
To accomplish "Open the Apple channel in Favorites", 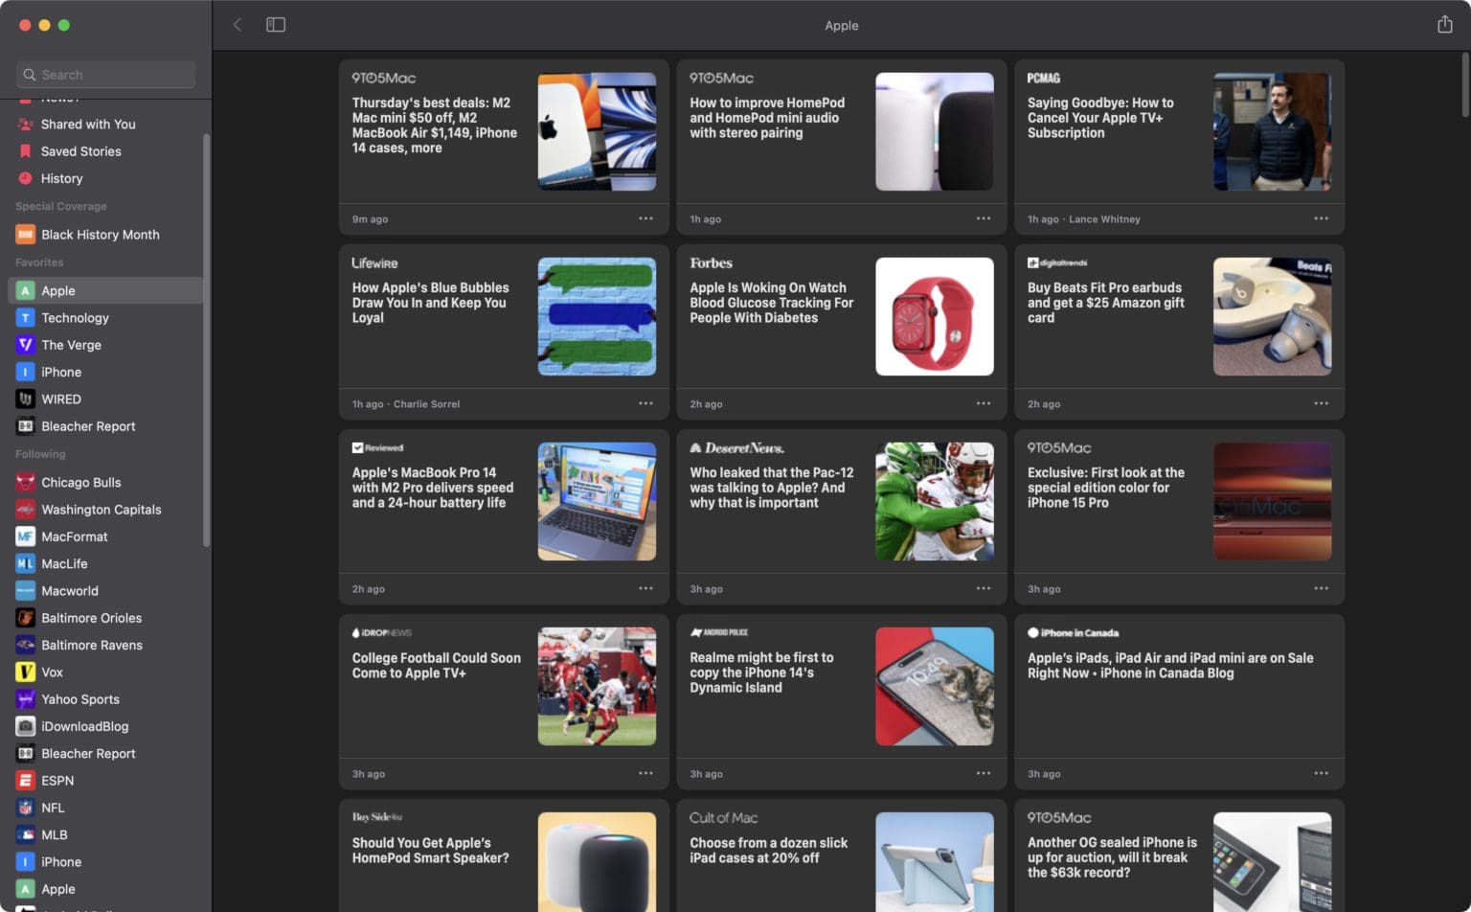I will click(57, 290).
